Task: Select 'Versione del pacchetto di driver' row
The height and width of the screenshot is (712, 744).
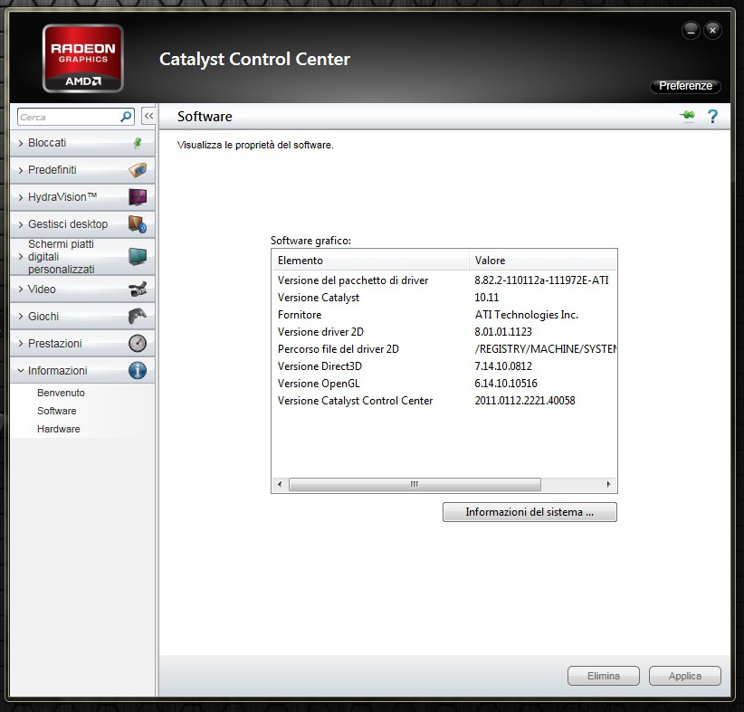Action: pyautogui.click(x=444, y=280)
